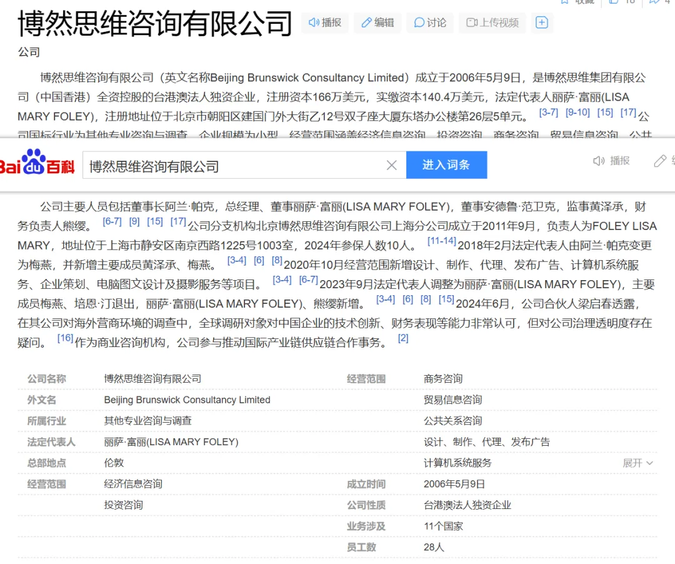Open reference link [16]
This screenshot has height=564, width=675.
pyautogui.click(x=66, y=338)
